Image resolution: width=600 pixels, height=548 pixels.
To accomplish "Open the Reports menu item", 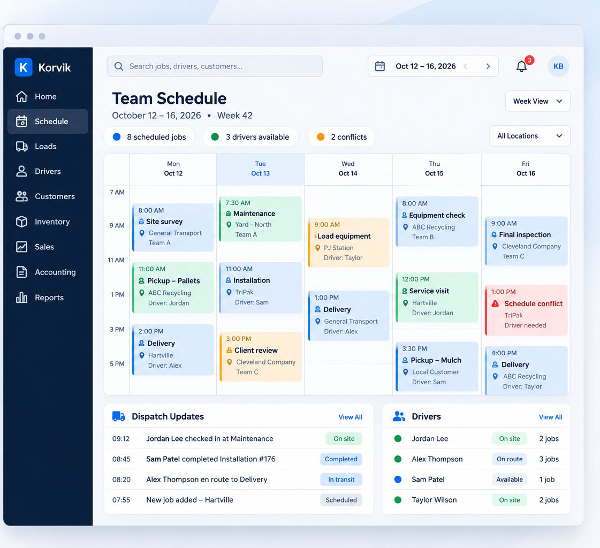I will (48, 298).
